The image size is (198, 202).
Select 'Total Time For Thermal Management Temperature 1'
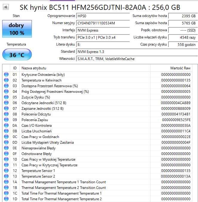[97, 193]
